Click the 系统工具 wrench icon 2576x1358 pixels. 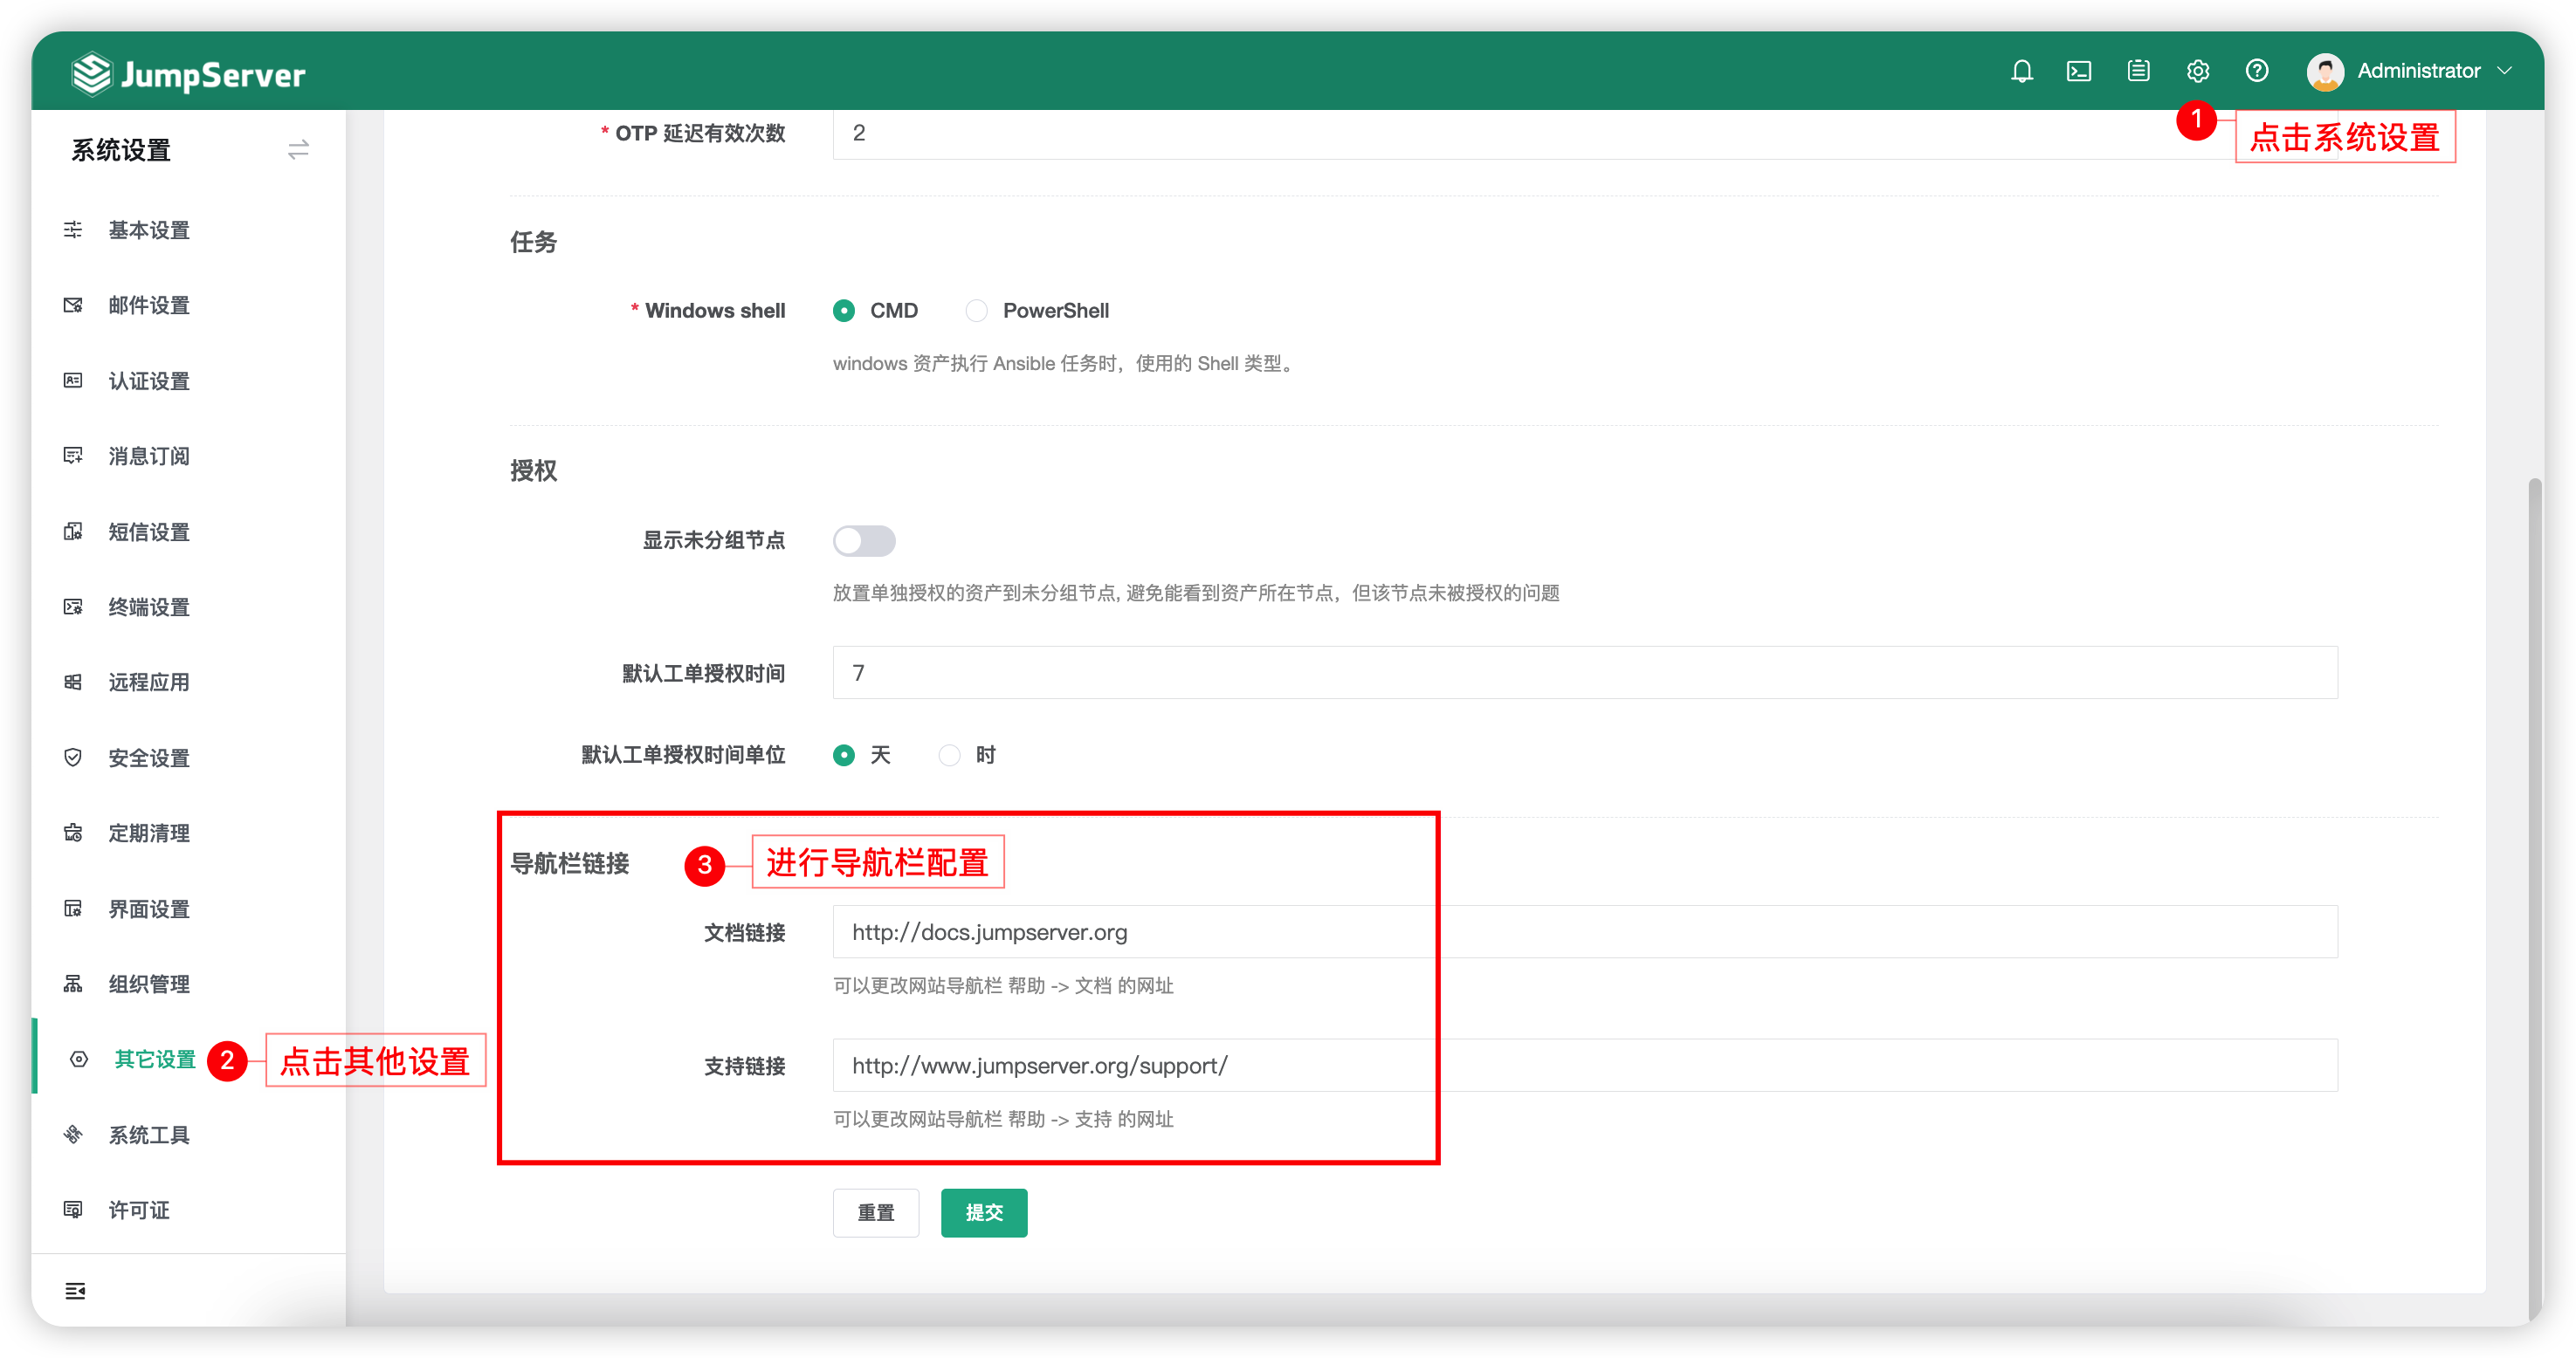pyautogui.click(x=73, y=1135)
